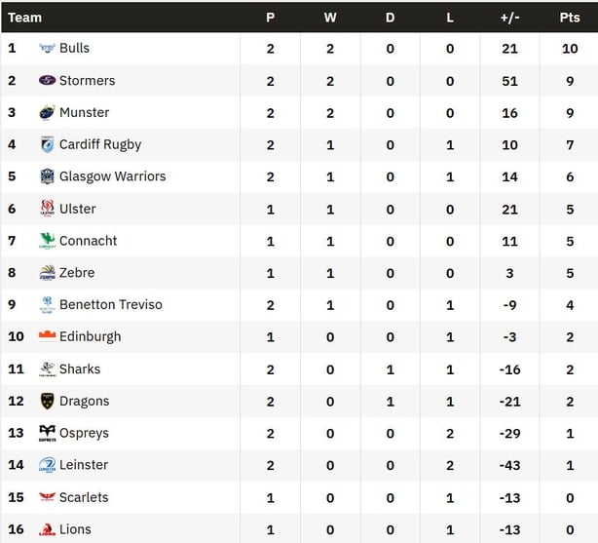Open the Leinster team link
The image size is (598, 543).
pyautogui.click(x=84, y=465)
